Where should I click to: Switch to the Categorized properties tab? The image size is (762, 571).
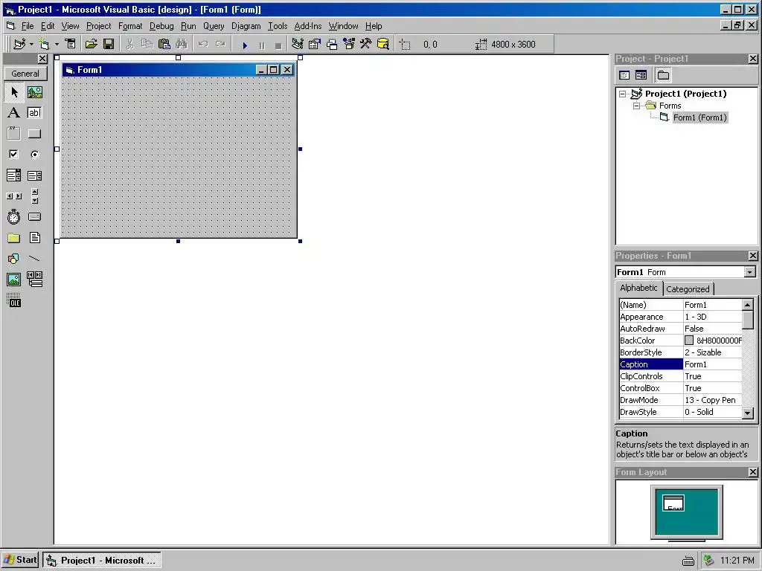click(x=688, y=289)
